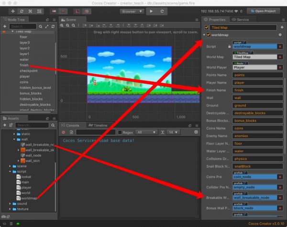
Task: Click the add component plus icon
Action: point(282,27)
